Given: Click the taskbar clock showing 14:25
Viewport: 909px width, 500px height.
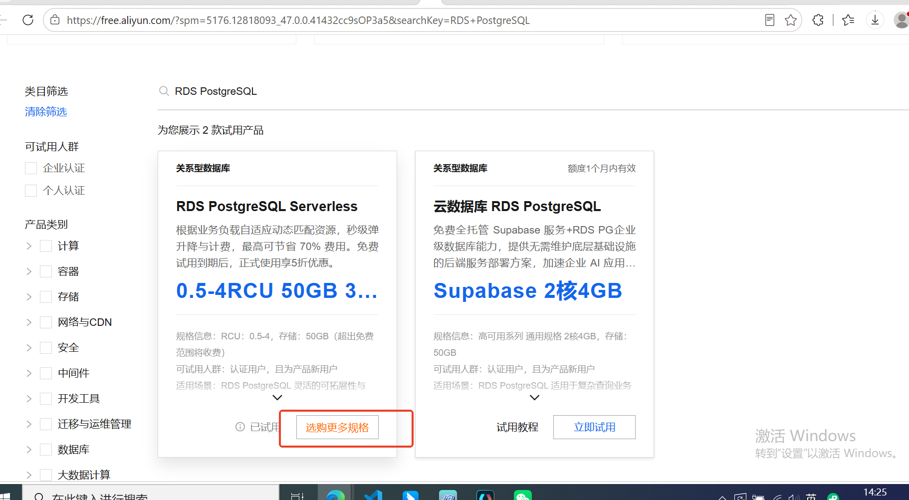Looking at the screenshot, I should (875, 492).
